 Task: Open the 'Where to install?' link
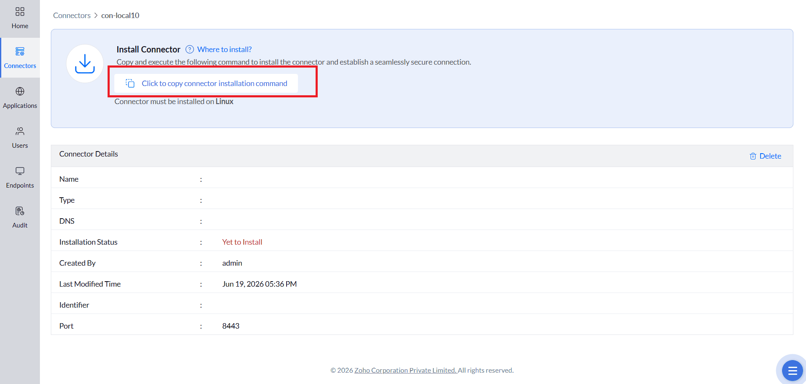[x=224, y=50]
